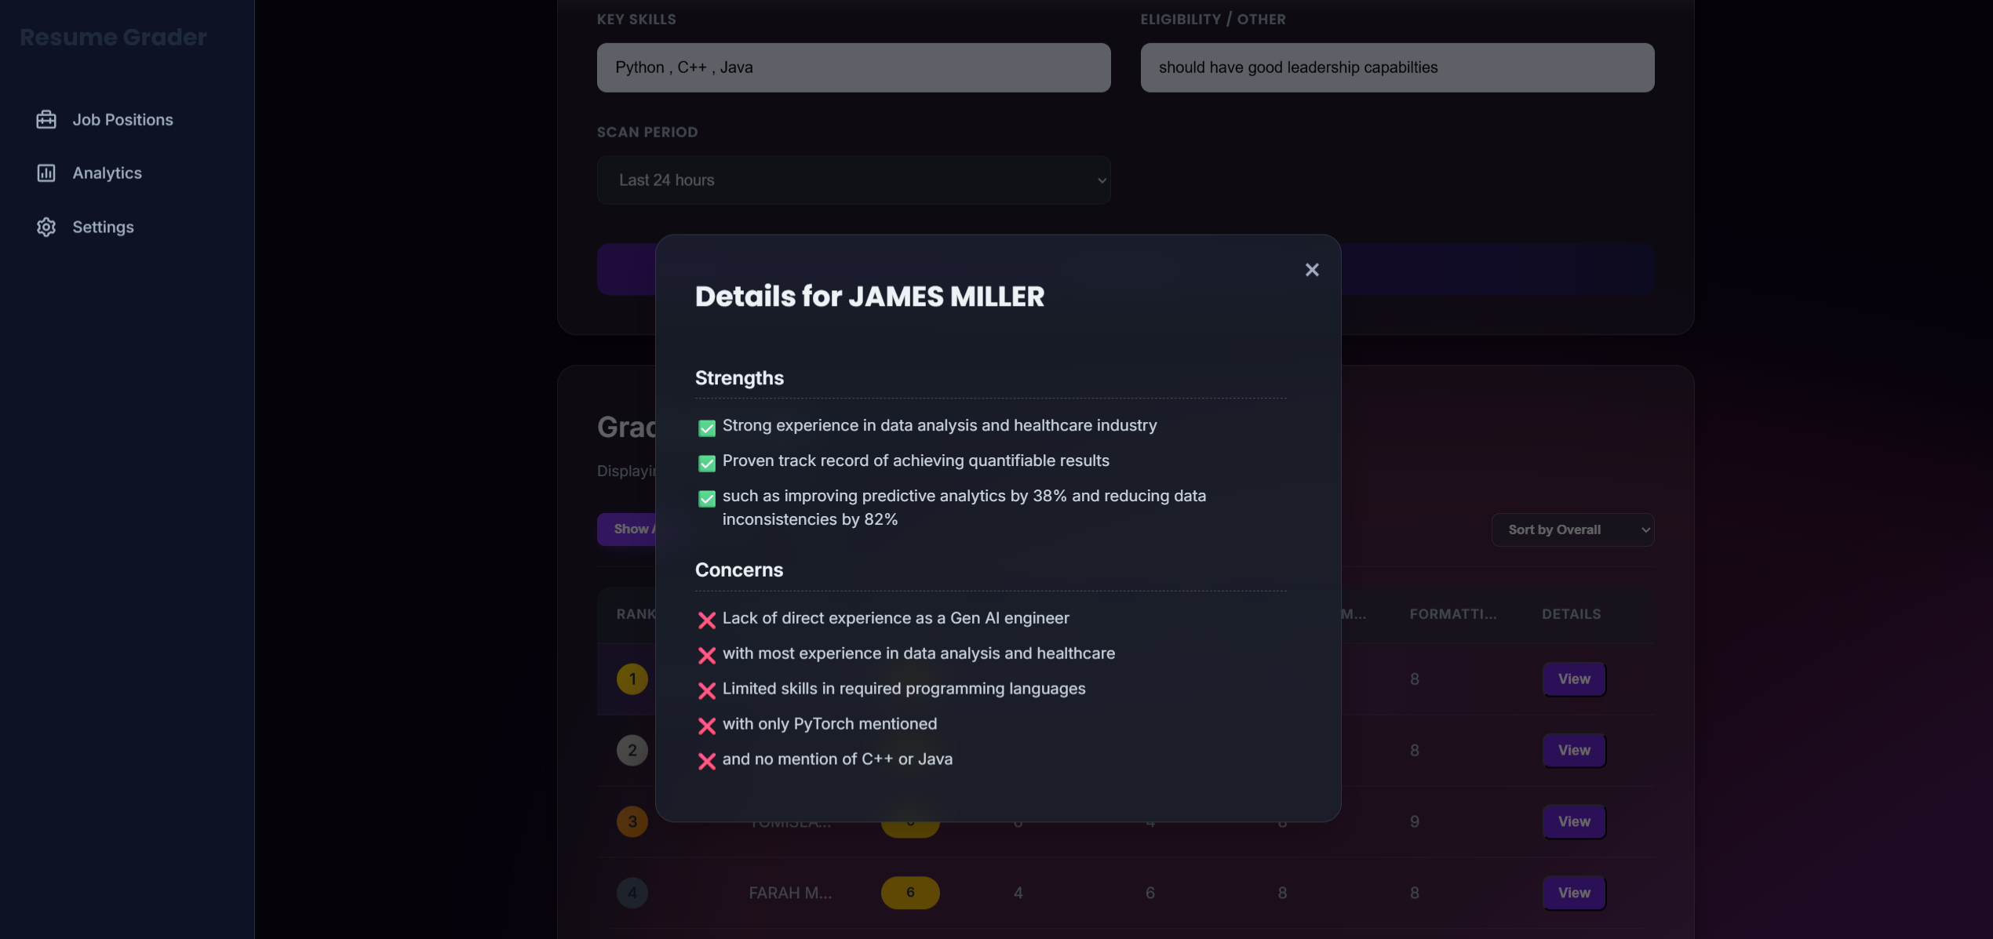1993x939 pixels.
Task: Click the Key Skills input field
Action: point(853,67)
